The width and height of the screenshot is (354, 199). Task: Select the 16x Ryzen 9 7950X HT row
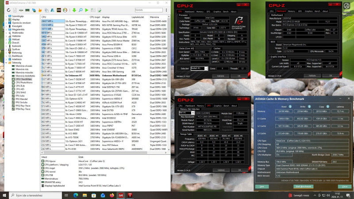pos(104,25)
